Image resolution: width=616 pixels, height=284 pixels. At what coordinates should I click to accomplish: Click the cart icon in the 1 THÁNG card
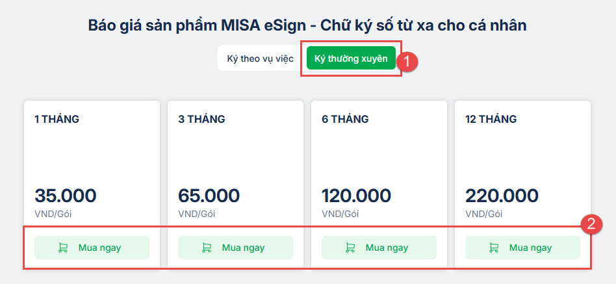click(x=63, y=248)
